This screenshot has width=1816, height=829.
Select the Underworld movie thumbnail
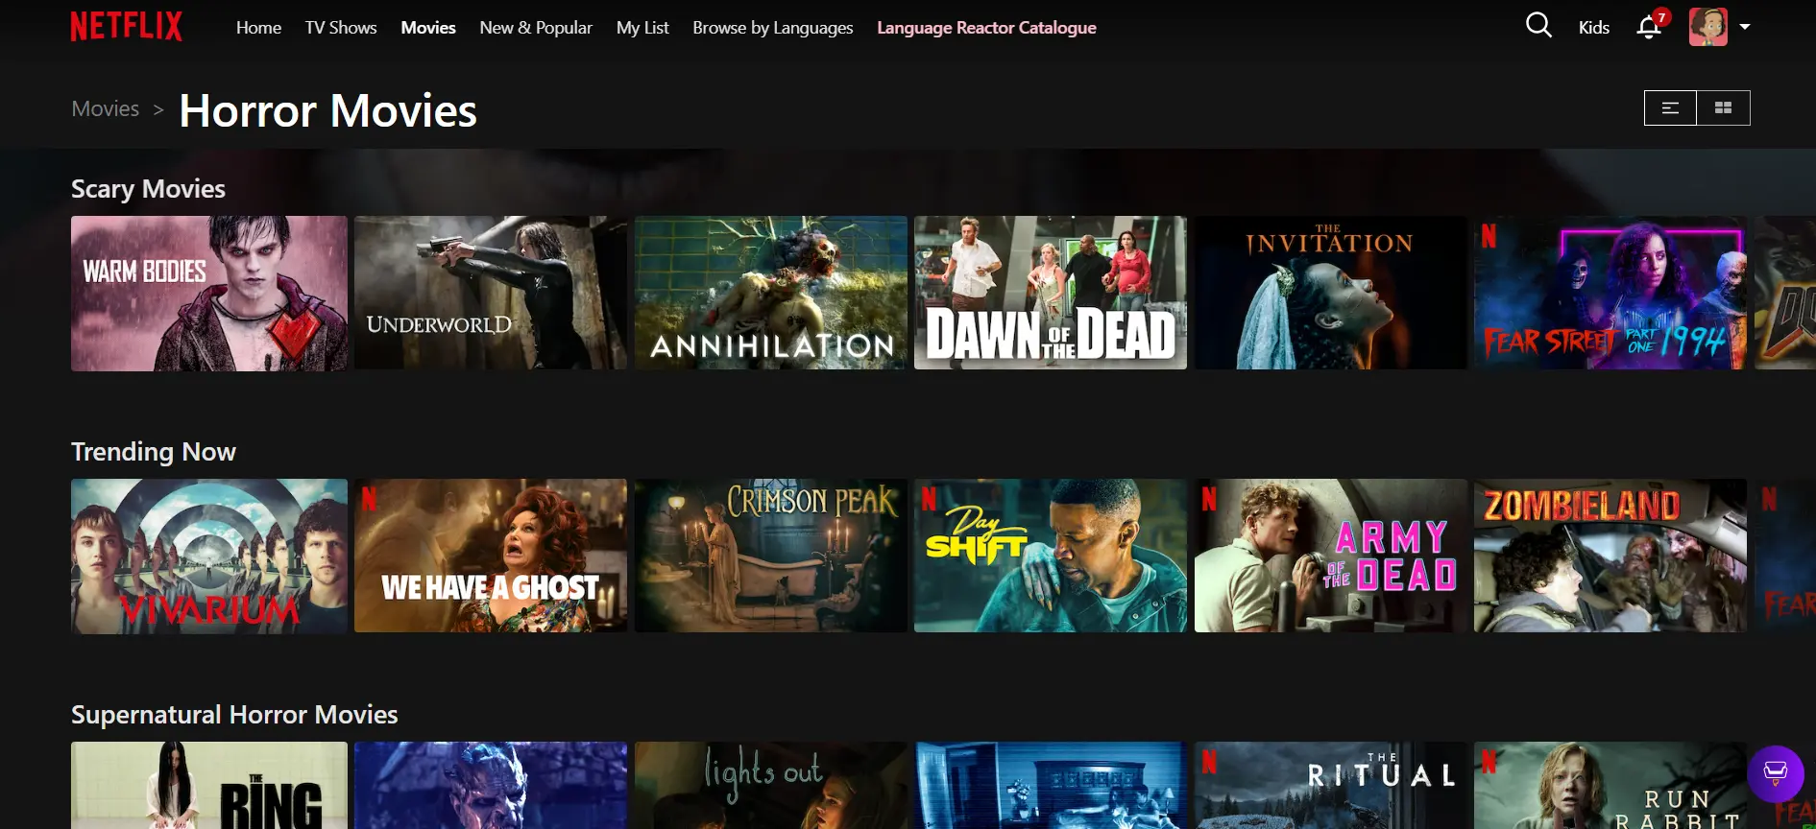coord(491,293)
